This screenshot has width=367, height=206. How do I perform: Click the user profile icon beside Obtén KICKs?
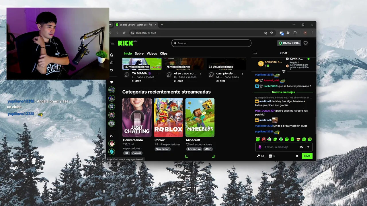point(306,43)
